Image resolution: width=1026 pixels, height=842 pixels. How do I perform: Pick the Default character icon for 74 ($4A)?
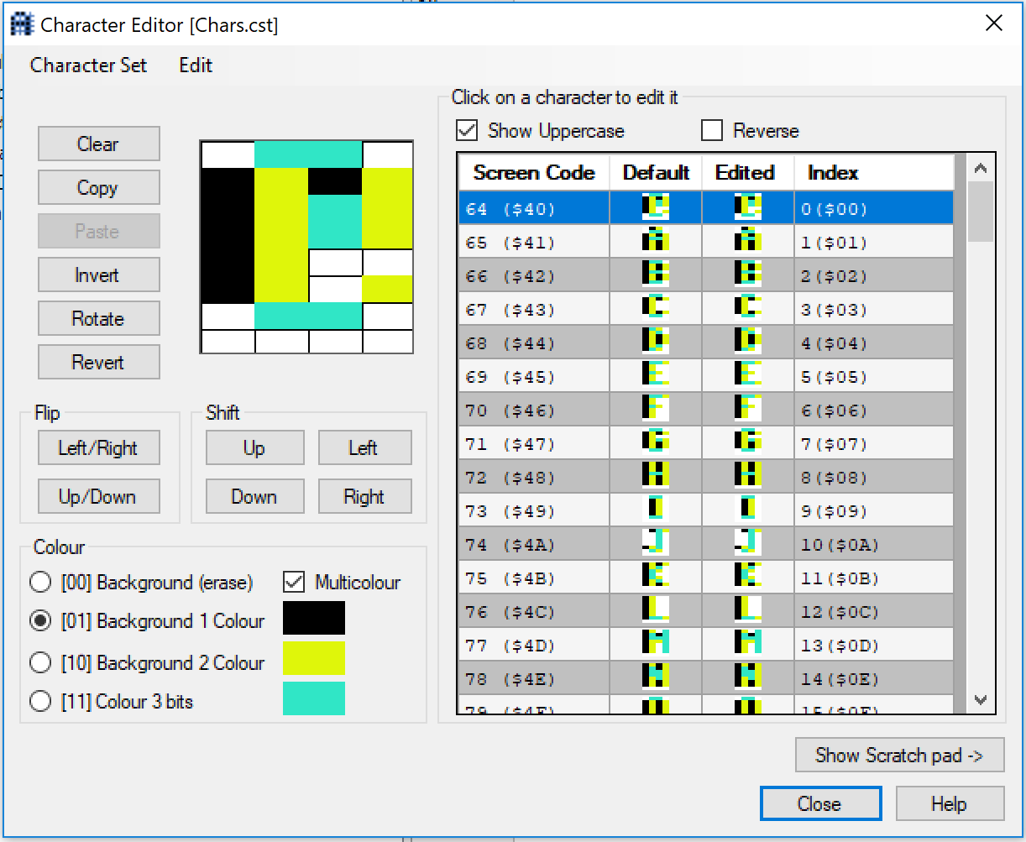tap(655, 544)
